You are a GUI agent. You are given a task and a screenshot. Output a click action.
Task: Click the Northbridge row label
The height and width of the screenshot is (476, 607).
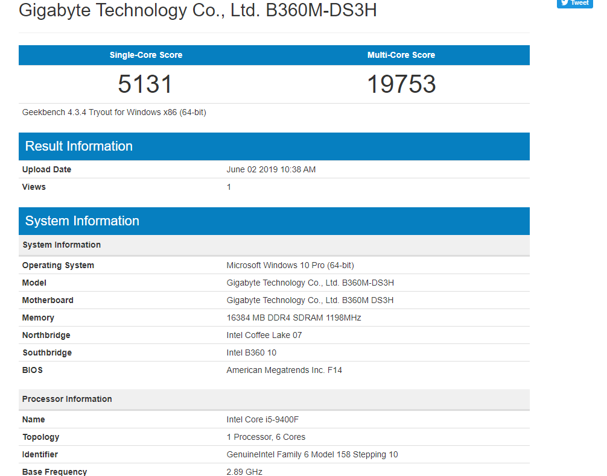click(x=46, y=335)
